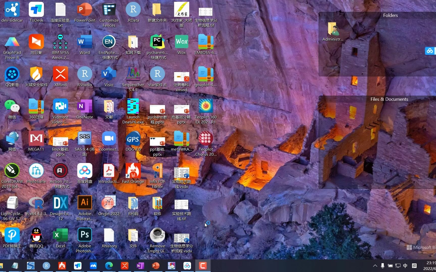
Task: Click the microphone tray icon
Action: click(383, 266)
